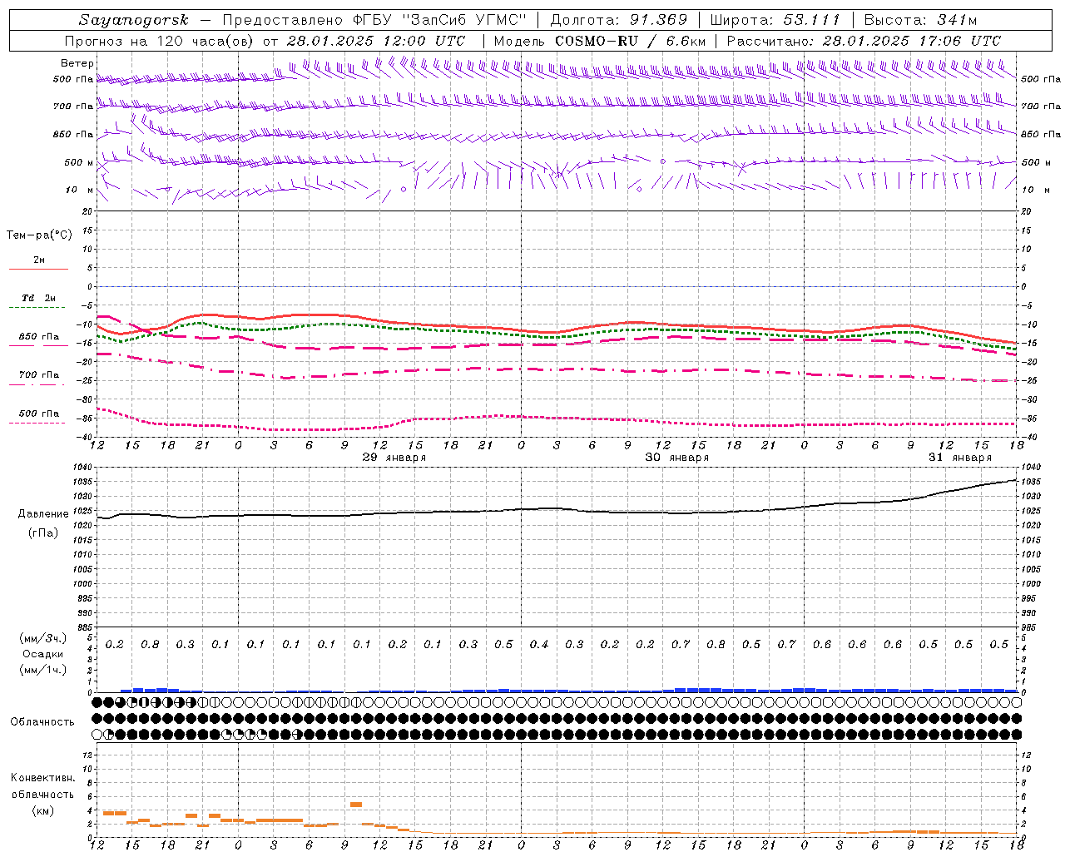This screenshot has height=852, width=1065.
Task: Select the Прогноз на 120 часа(ов) header text
Action: [158, 41]
